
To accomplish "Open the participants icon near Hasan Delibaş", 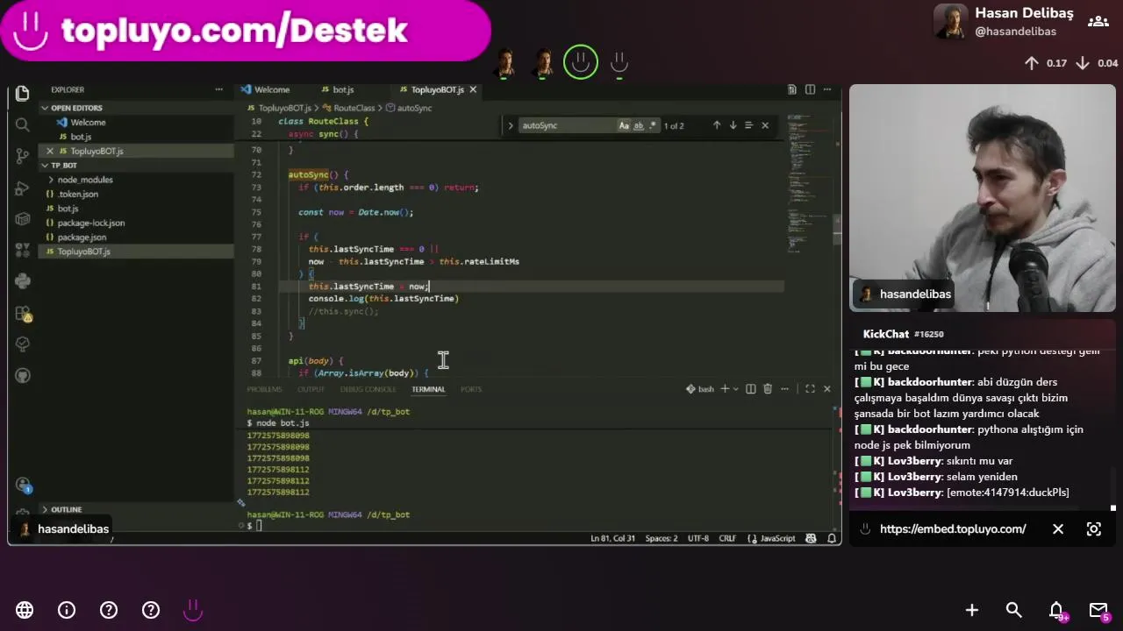I will [1098, 21].
